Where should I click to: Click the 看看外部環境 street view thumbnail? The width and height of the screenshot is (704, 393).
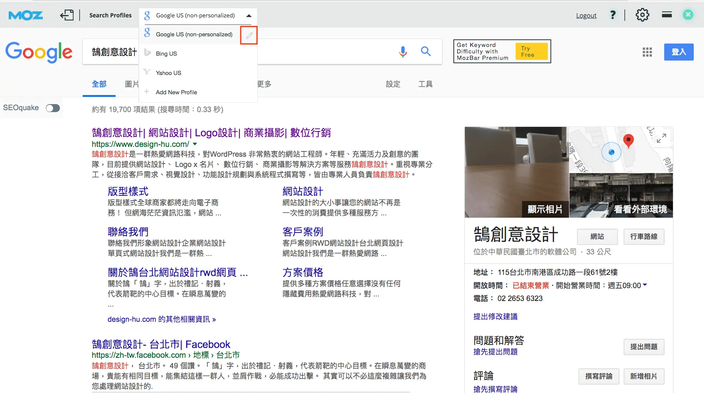point(621,195)
